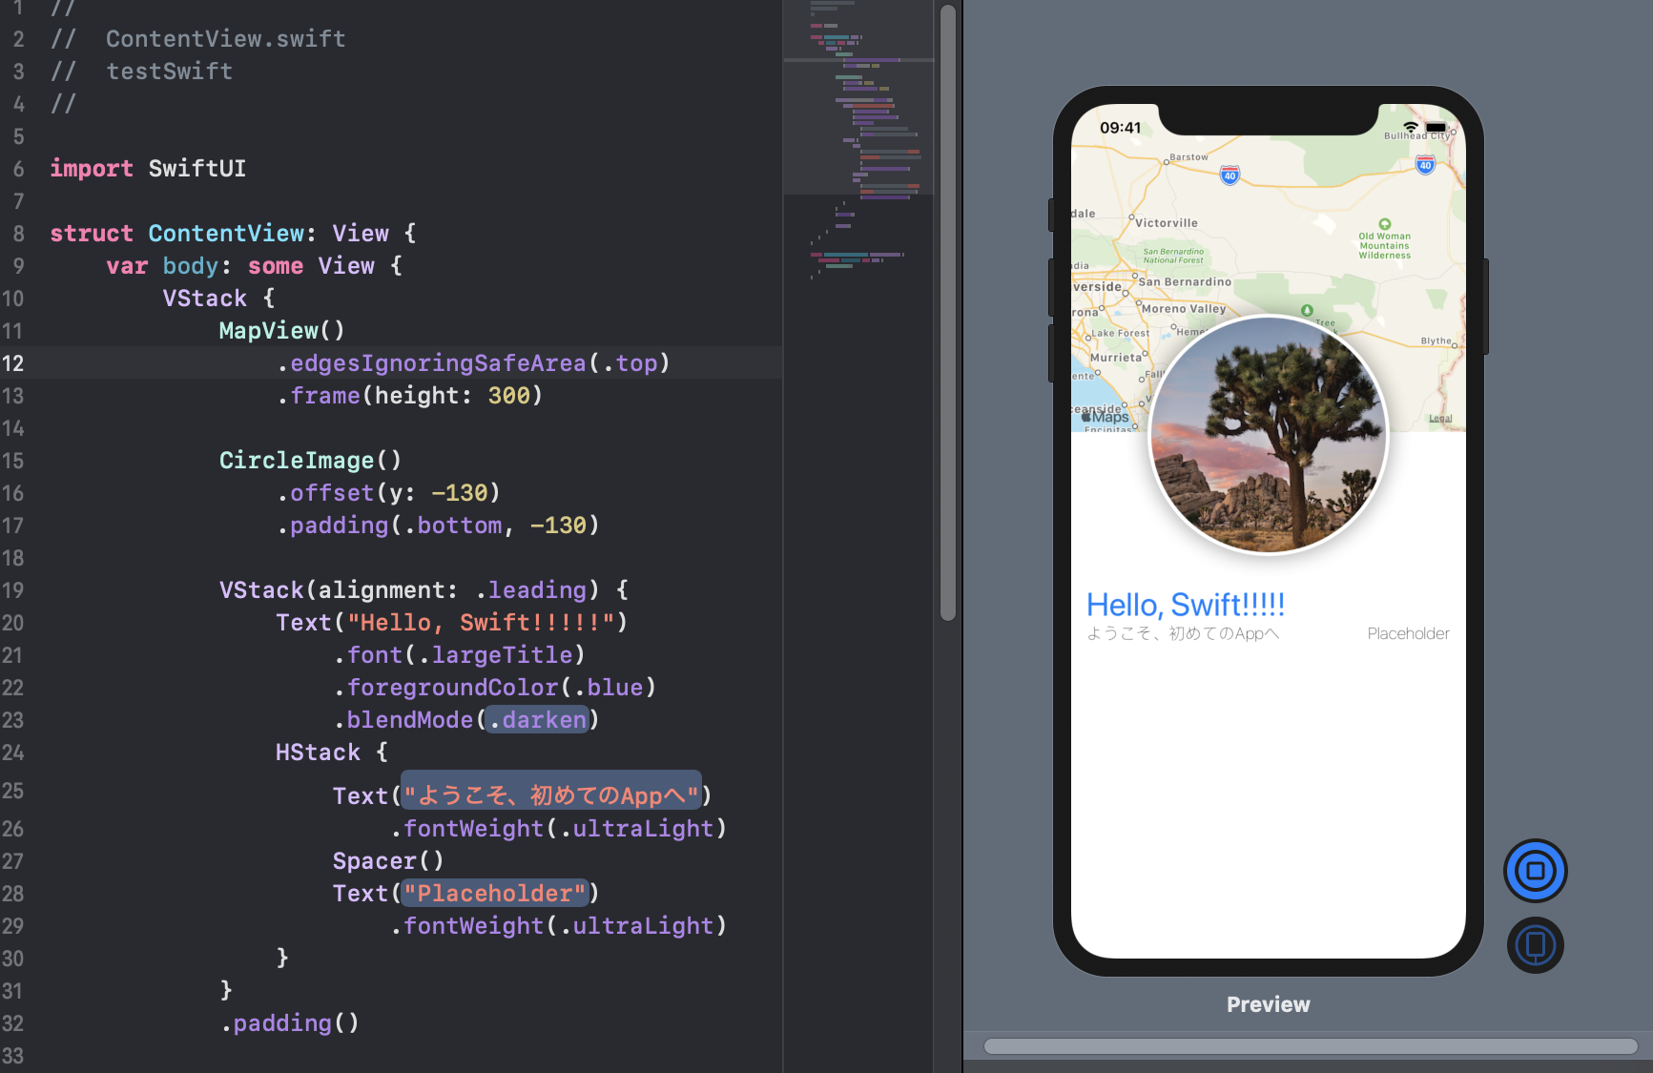Click the Old Woman Mountains Wilderness park marker
This screenshot has width=1653, height=1073.
[1385, 224]
